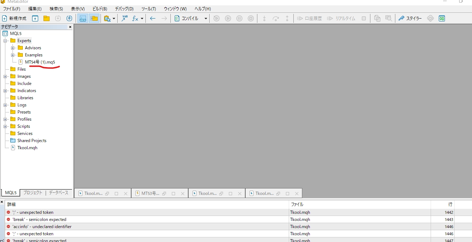472x242 pixels.
Task: Click the circular stop debugging icon
Action: point(251,19)
